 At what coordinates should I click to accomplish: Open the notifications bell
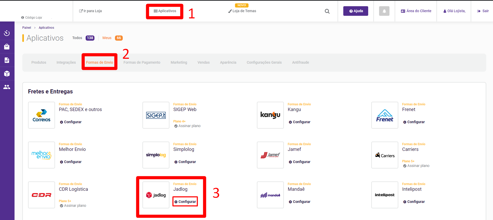coord(384,11)
